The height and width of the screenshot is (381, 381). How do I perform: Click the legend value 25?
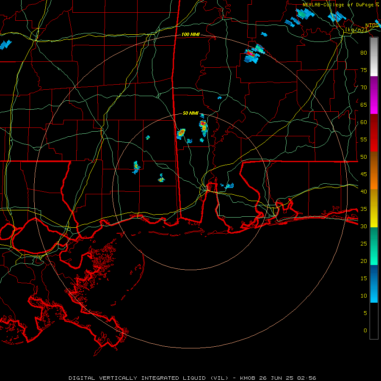(x=364, y=244)
